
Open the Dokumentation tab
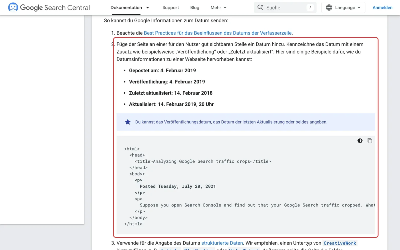(126, 7)
